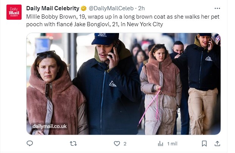Image resolution: width=235 pixels, height=153 pixels.
Task: Reply to the tweet via comment icon
Action: 30,144
